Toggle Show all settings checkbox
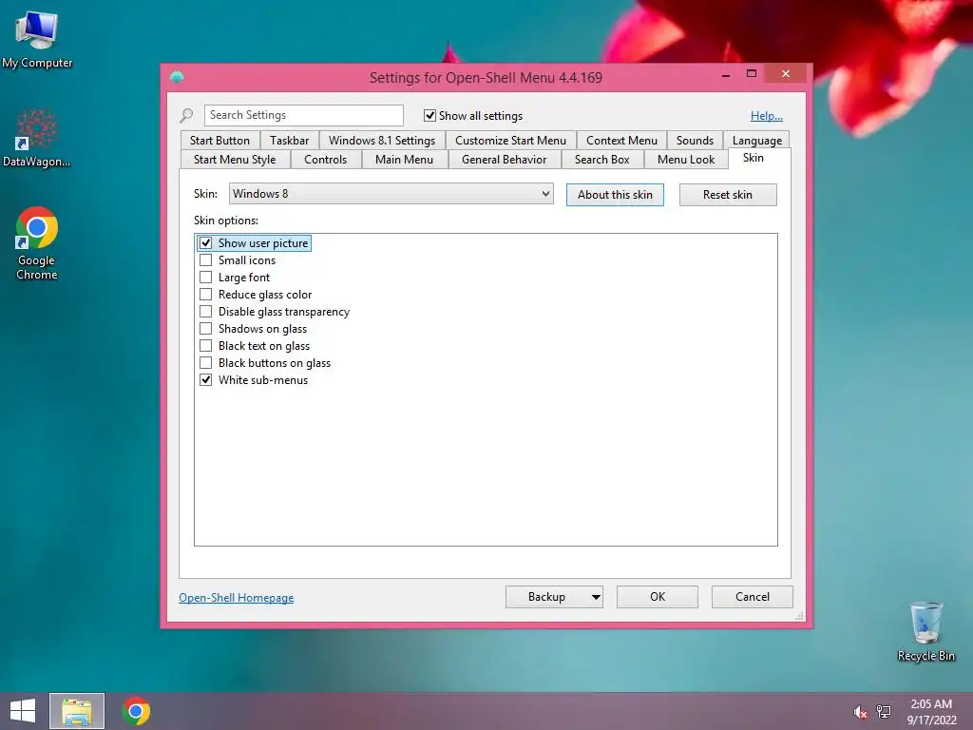The image size is (973, 730). click(x=429, y=115)
